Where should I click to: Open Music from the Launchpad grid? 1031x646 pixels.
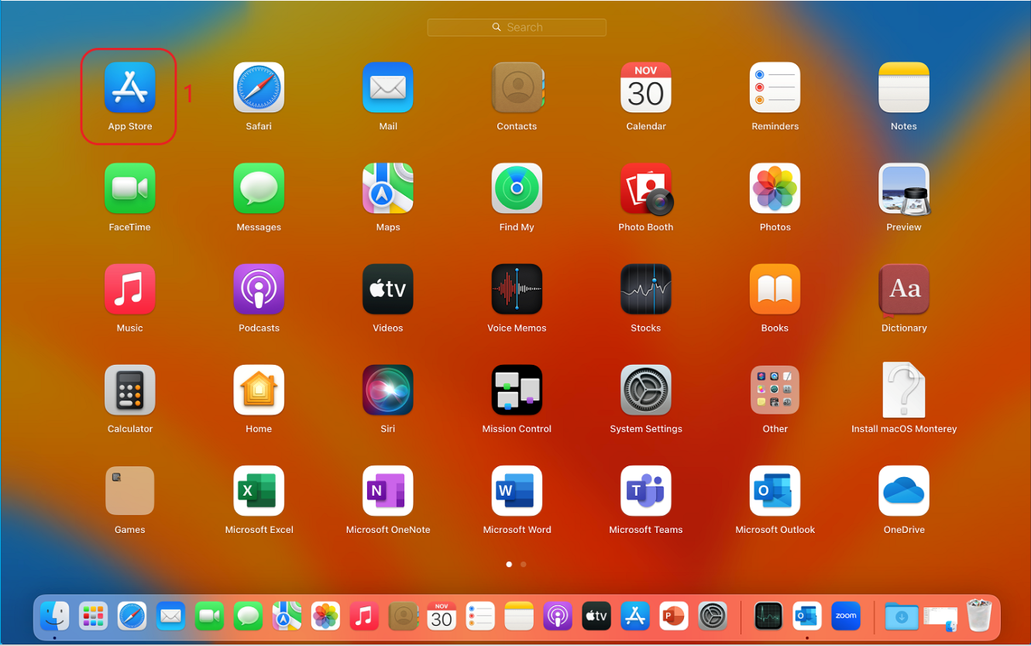pyautogui.click(x=129, y=289)
